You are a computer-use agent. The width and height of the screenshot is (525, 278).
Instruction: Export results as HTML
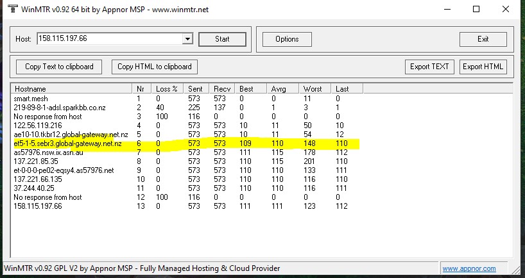[483, 67]
